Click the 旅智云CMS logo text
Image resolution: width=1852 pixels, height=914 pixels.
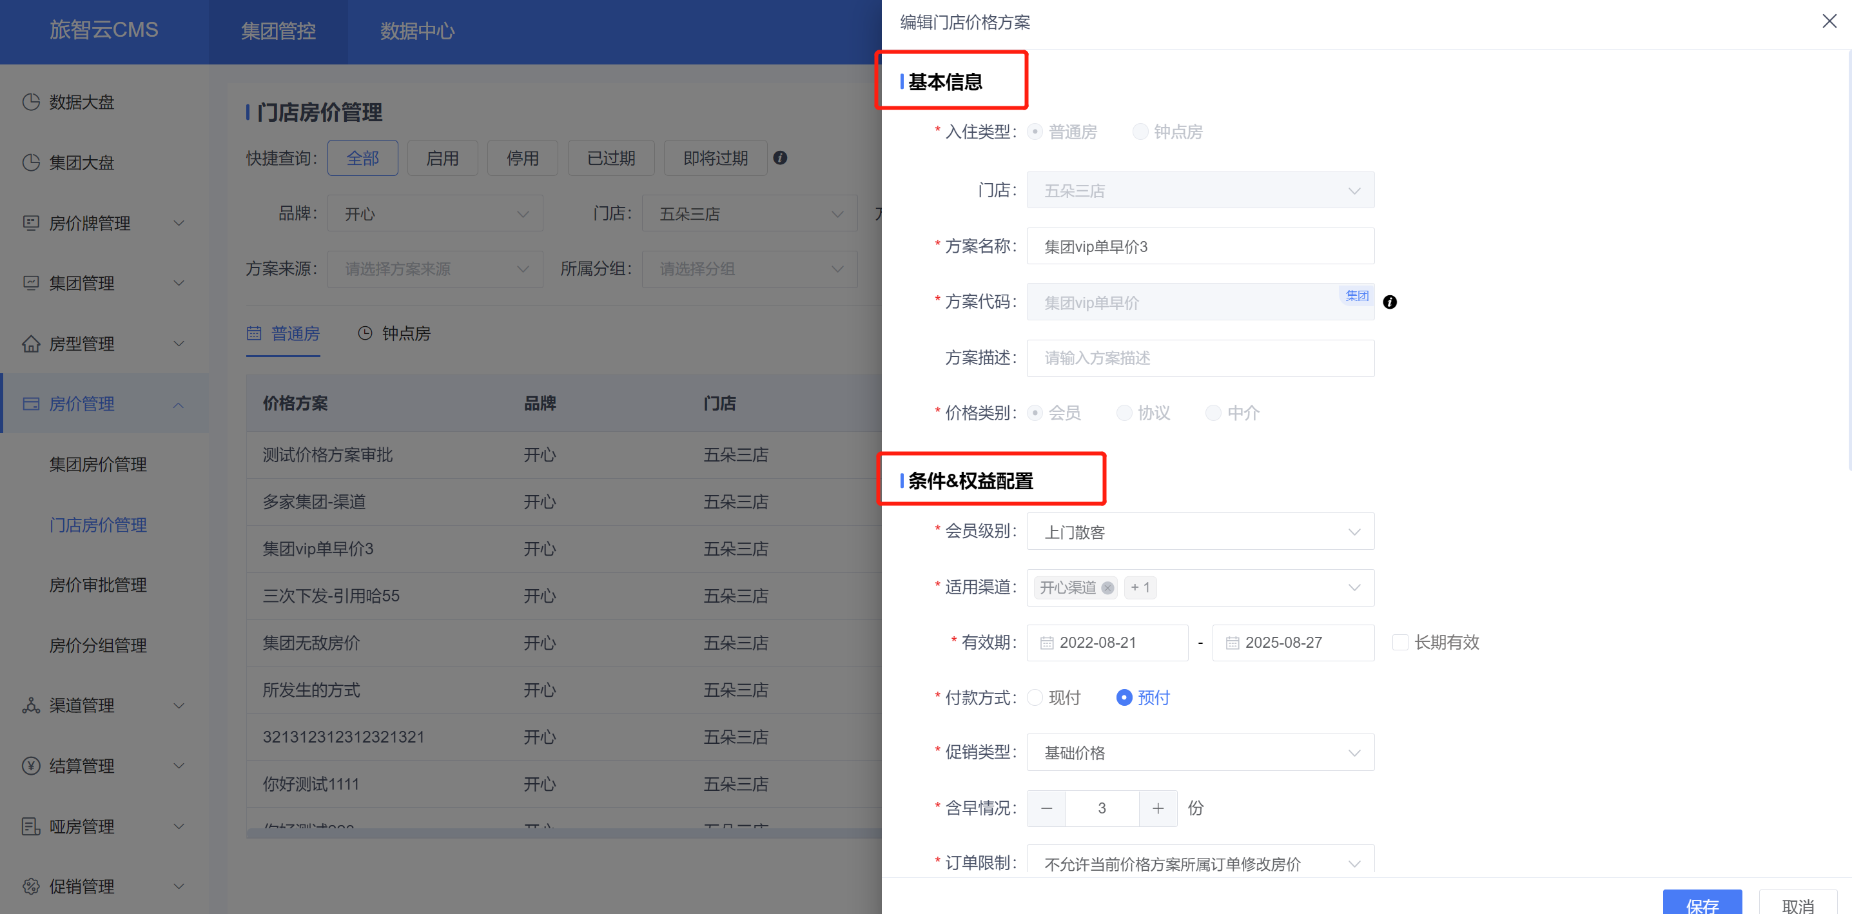104,30
